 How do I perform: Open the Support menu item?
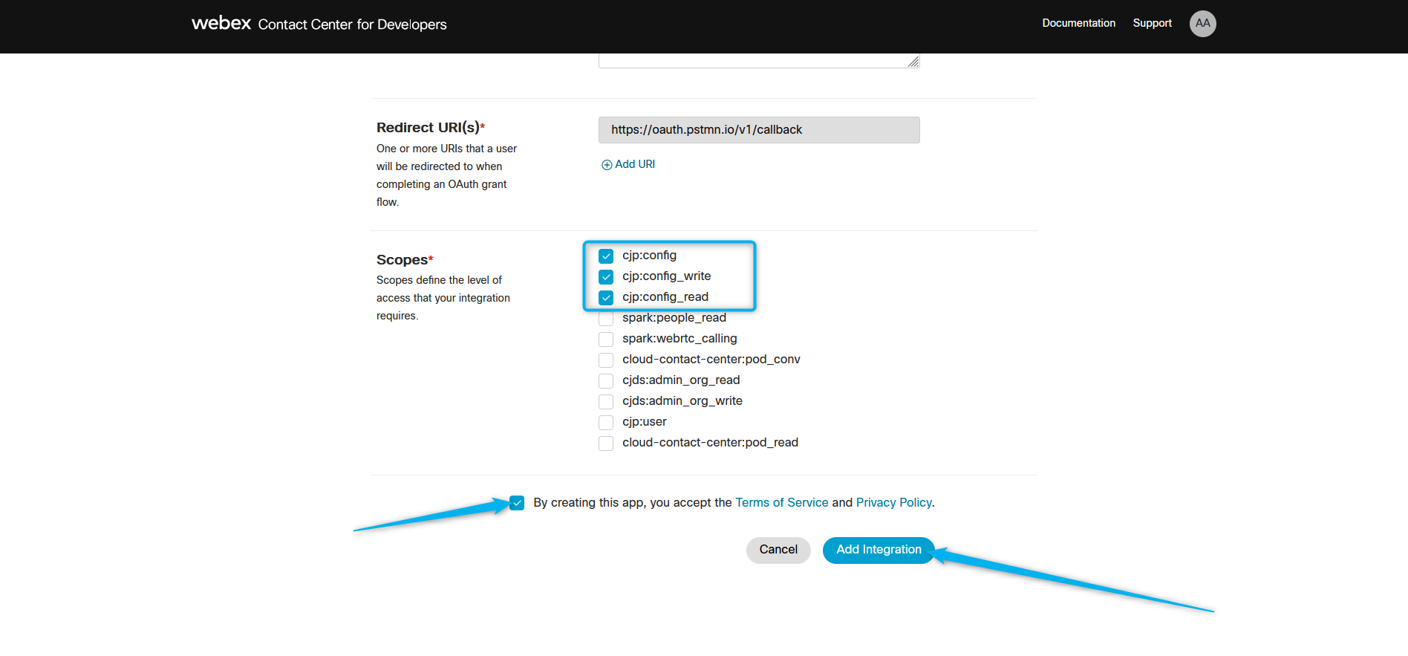coord(1152,23)
